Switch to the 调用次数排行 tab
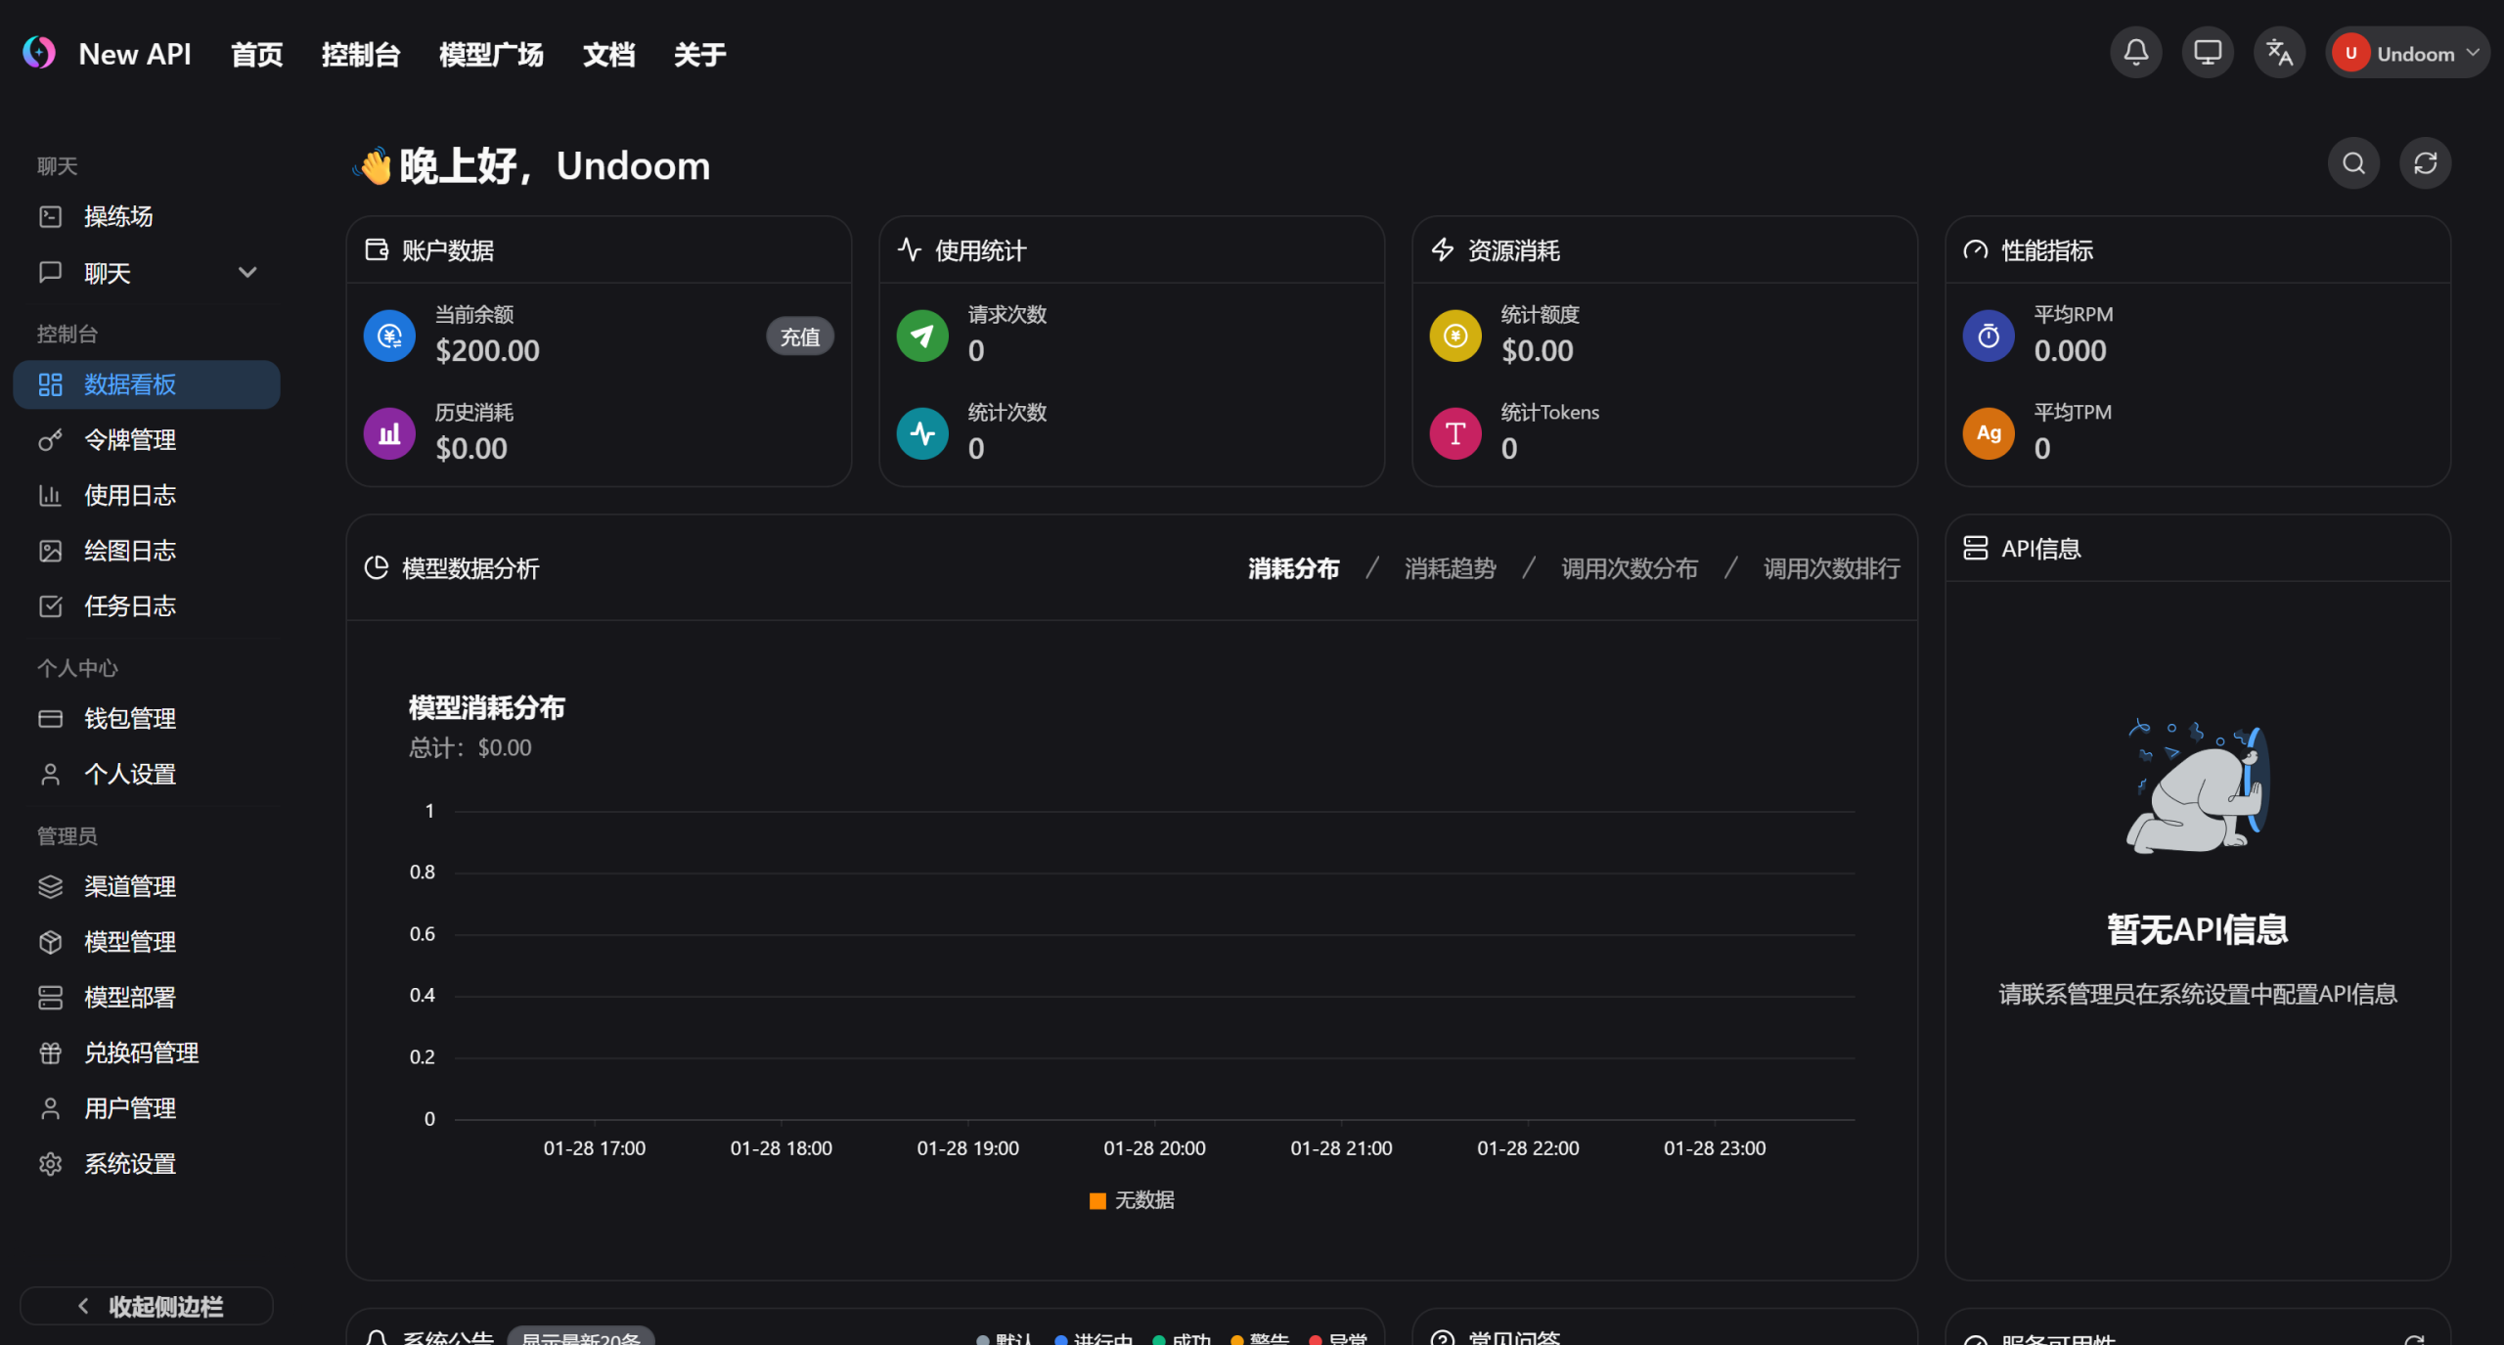This screenshot has width=2504, height=1345. pyautogui.click(x=1831, y=568)
